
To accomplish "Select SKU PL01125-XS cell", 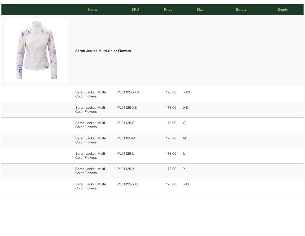I will tap(127, 108).
